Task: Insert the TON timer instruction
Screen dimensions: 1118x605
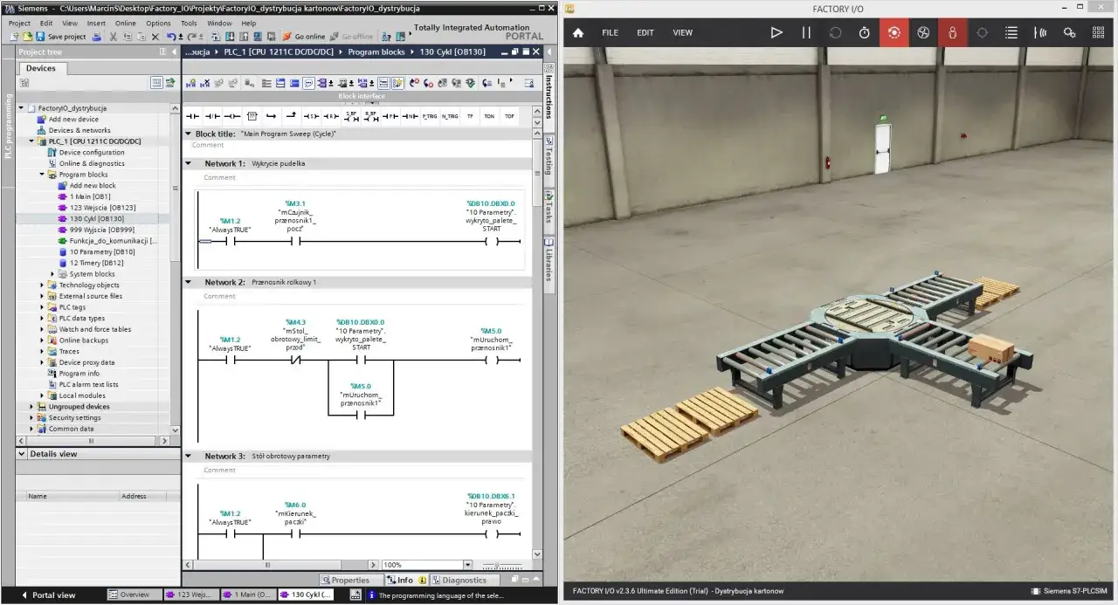Action: pos(489,115)
